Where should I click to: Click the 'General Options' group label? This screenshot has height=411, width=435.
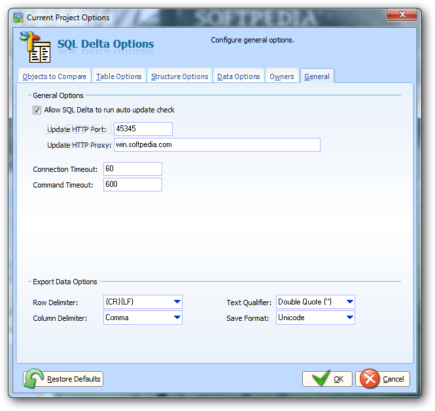(x=58, y=95)
